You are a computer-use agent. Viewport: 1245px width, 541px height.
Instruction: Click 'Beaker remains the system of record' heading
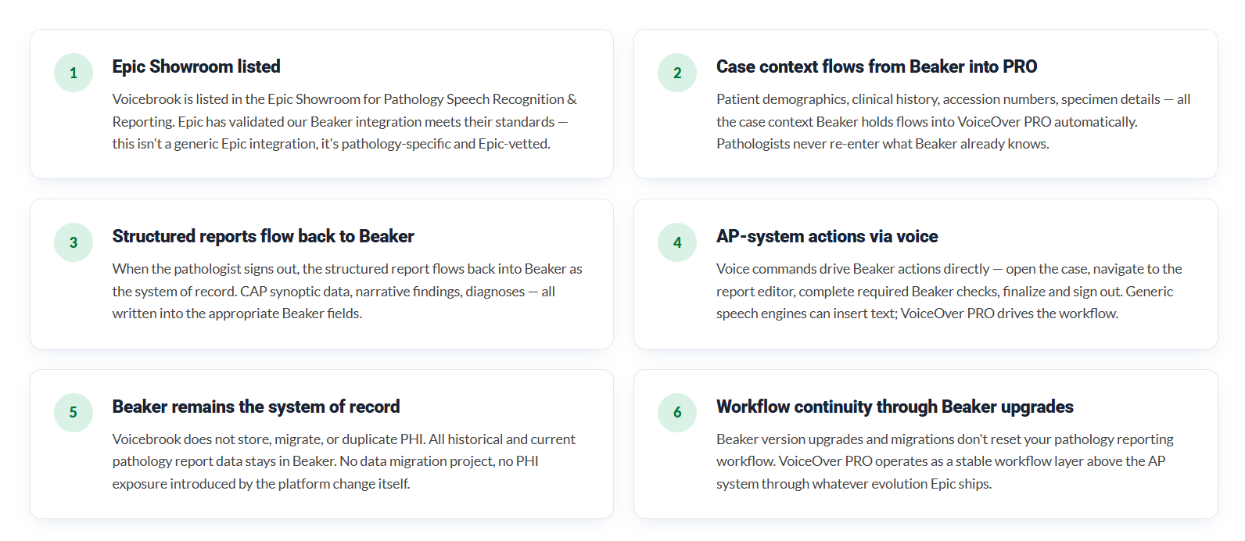[256, 407]
